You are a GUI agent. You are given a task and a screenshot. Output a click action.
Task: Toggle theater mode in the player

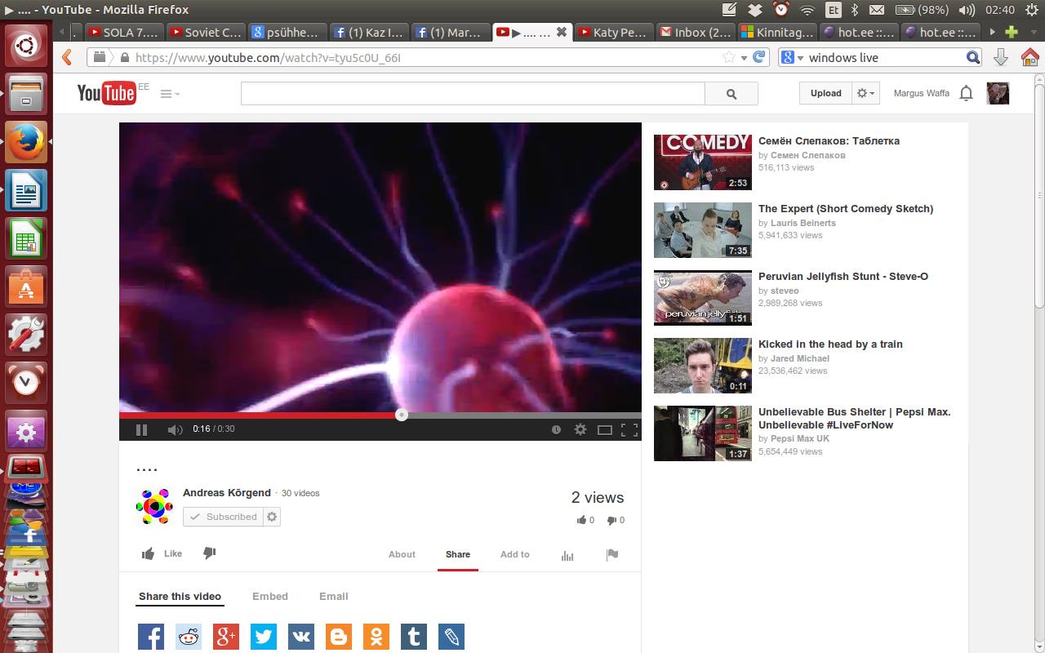pos(605,429)
